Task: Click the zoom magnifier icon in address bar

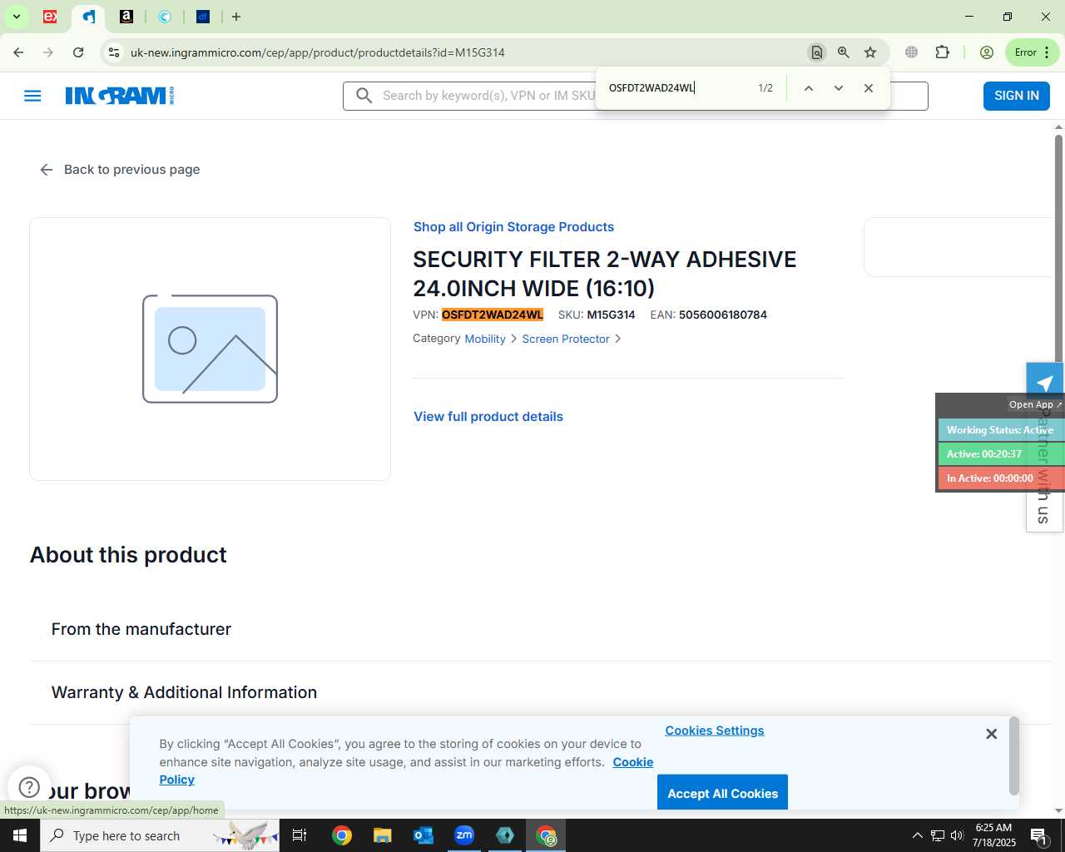Action: (x=844, y=52)
